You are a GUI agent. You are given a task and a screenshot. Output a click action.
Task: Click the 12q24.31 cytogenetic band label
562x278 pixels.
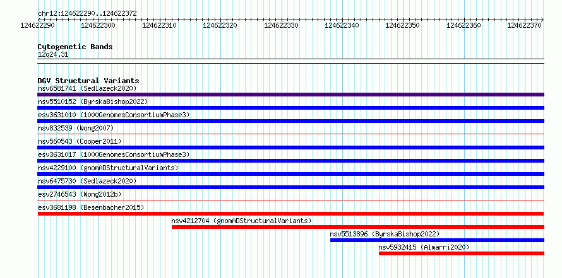tap(53, 55)
